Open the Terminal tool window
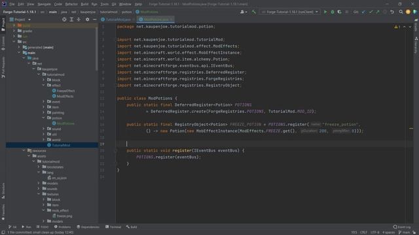The height and width of the screenshot is (235, 419). pyautogui.click(x=113, y=227)
